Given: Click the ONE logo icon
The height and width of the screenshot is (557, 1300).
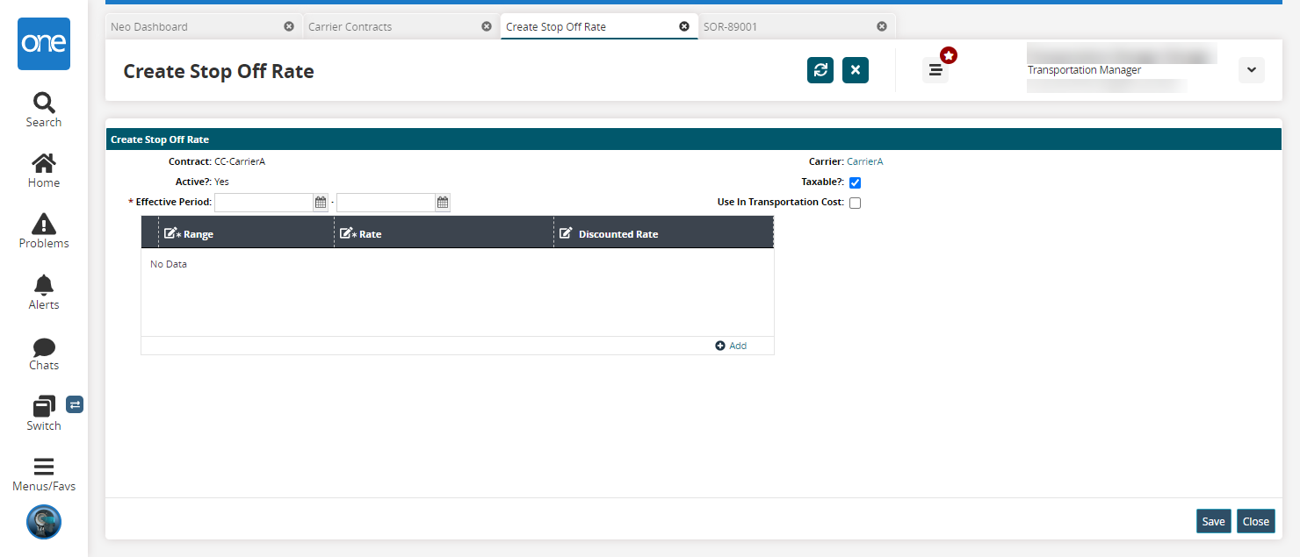Looking at the screenshot, I should tap(44, 44).
